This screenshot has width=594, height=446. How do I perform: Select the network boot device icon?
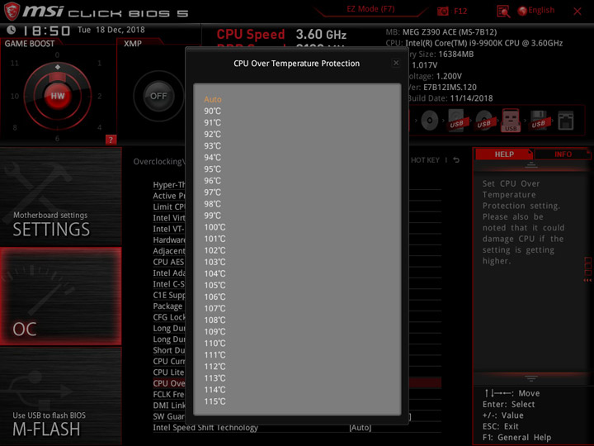[566, 121]
